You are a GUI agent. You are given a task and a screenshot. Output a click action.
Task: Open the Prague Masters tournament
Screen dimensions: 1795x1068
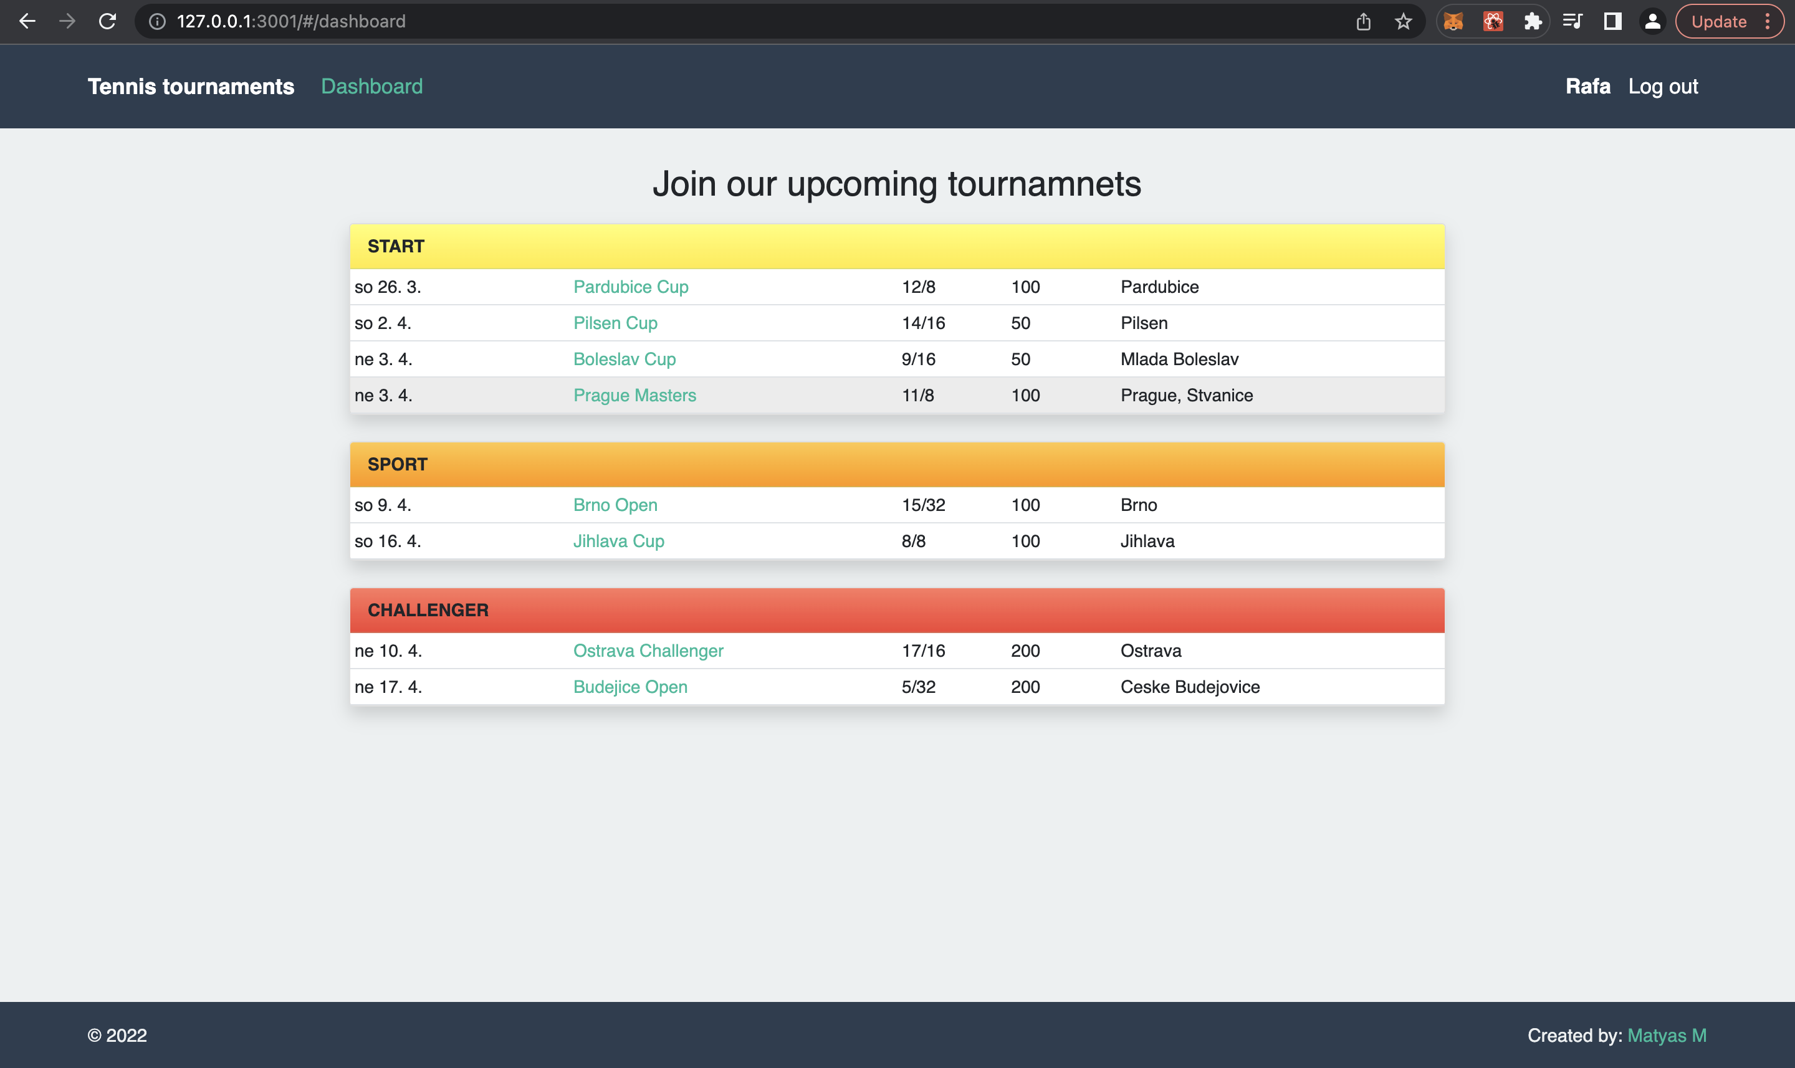(x=634, y=395)
